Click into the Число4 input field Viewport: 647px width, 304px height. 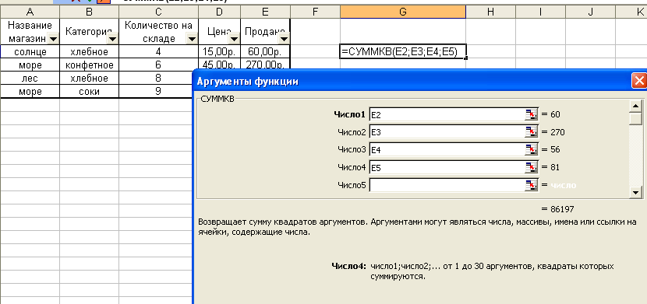click(447, 167)
